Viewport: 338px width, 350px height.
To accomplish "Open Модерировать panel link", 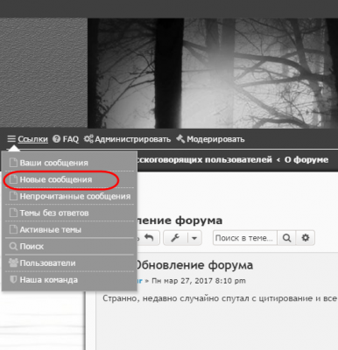I will [215, 139].
